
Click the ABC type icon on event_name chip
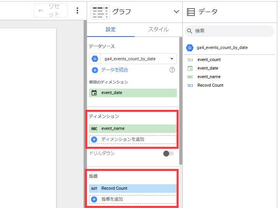tap(94, 129)
